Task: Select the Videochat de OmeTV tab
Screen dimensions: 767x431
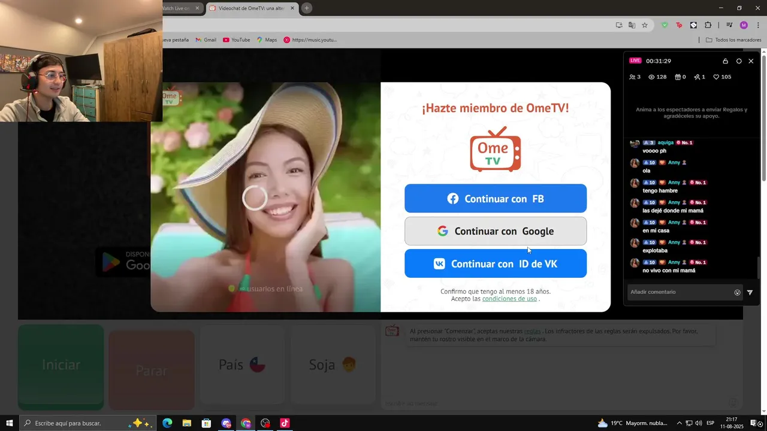Action: (x=251, y=8)
